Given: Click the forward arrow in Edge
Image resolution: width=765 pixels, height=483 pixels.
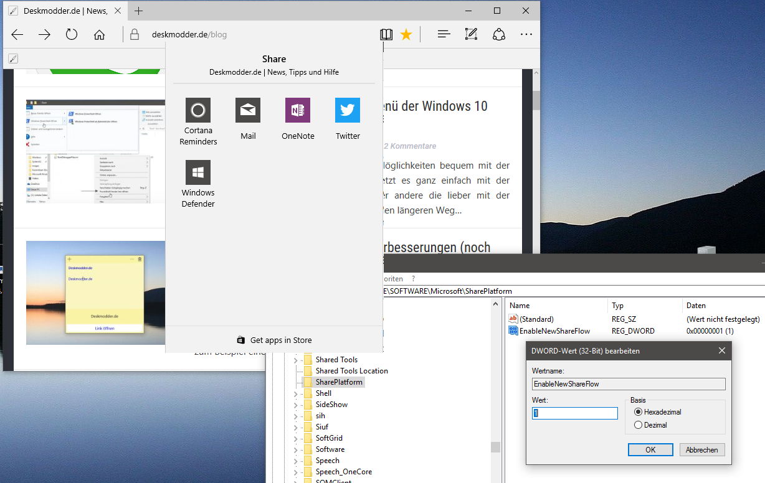Looking at the screenshot, I should pos(44,35).
